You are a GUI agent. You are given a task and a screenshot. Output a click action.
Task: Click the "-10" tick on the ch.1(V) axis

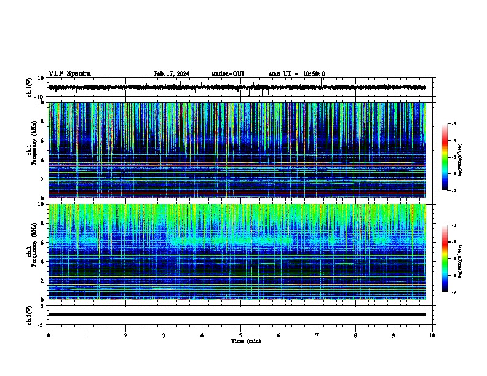coord(40,97)
